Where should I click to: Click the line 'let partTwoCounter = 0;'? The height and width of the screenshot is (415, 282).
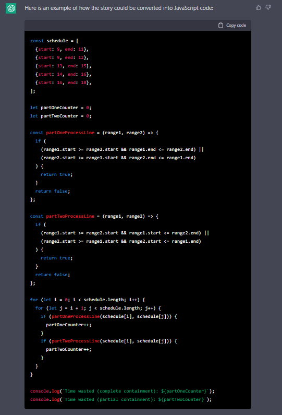61,116
